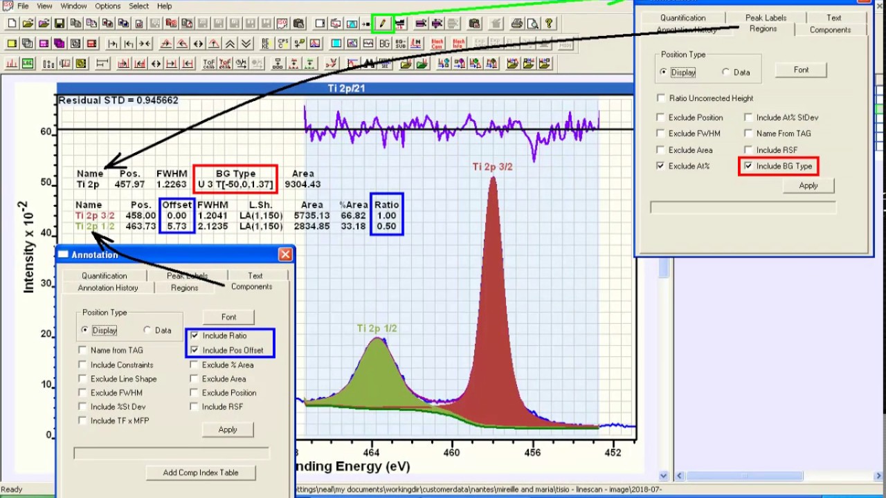886x498 pixels.
Task: Print using the printer icon
Action: pos(516,24)
